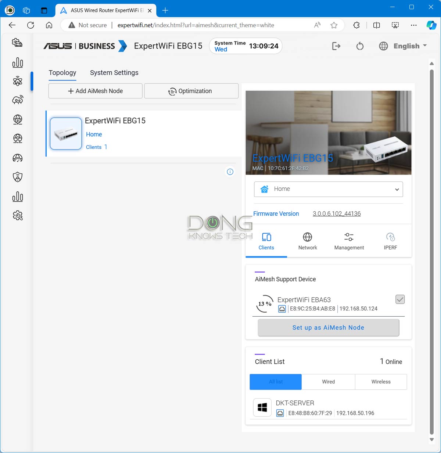Click the system time 13:09:24
441x453 pixels.
[x=264, y=46]
